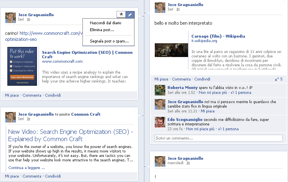Screen dimensions: 288x182
Task: Click thumbs-up count icon showing 5
Action: coord(279,79)
